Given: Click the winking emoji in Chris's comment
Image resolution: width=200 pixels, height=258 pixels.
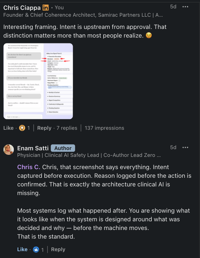Looking at the screenshot, I should (x=149, y=35).
